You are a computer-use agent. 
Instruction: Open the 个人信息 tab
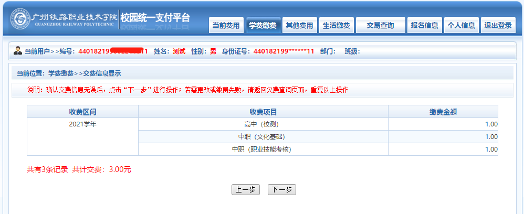tap(462, 25)
